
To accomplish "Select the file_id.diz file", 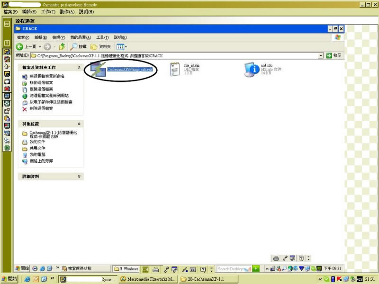I will pyautogui.click(x=185, y=69).
